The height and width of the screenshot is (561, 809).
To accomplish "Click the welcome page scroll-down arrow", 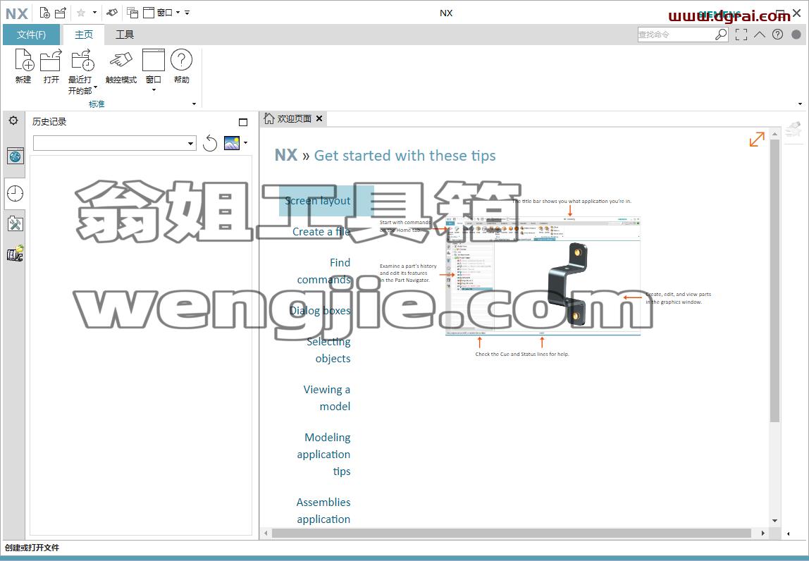I will 774,521.
